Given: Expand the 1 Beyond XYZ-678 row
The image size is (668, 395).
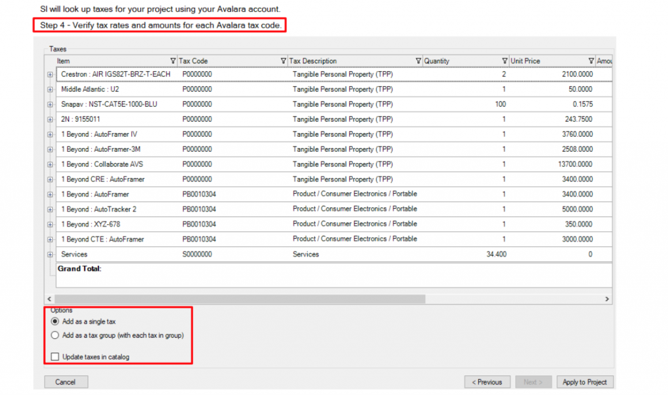Looking at the screenshot, I should point(50,224).
